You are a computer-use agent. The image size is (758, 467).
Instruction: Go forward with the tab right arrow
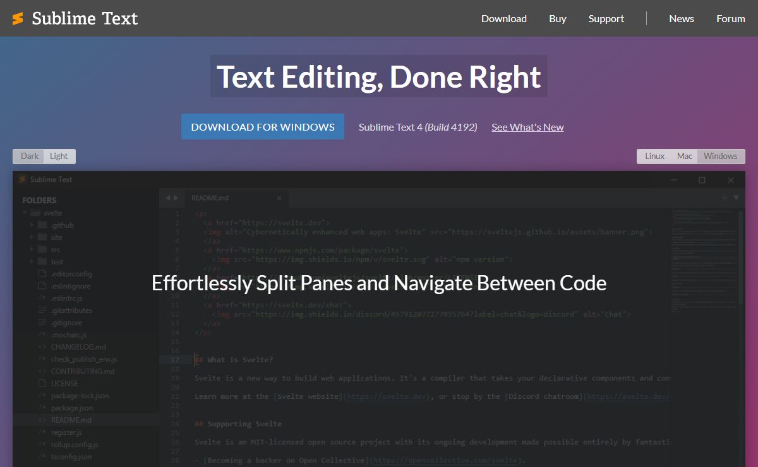(x=176, y=198)
